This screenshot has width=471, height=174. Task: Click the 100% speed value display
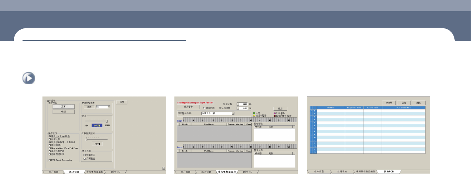[x=96, y=125]
